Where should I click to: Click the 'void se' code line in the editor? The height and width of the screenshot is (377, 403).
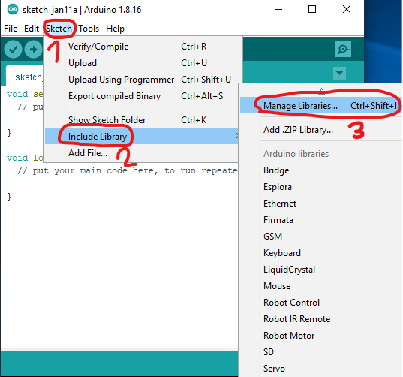[x=25, y=94]
